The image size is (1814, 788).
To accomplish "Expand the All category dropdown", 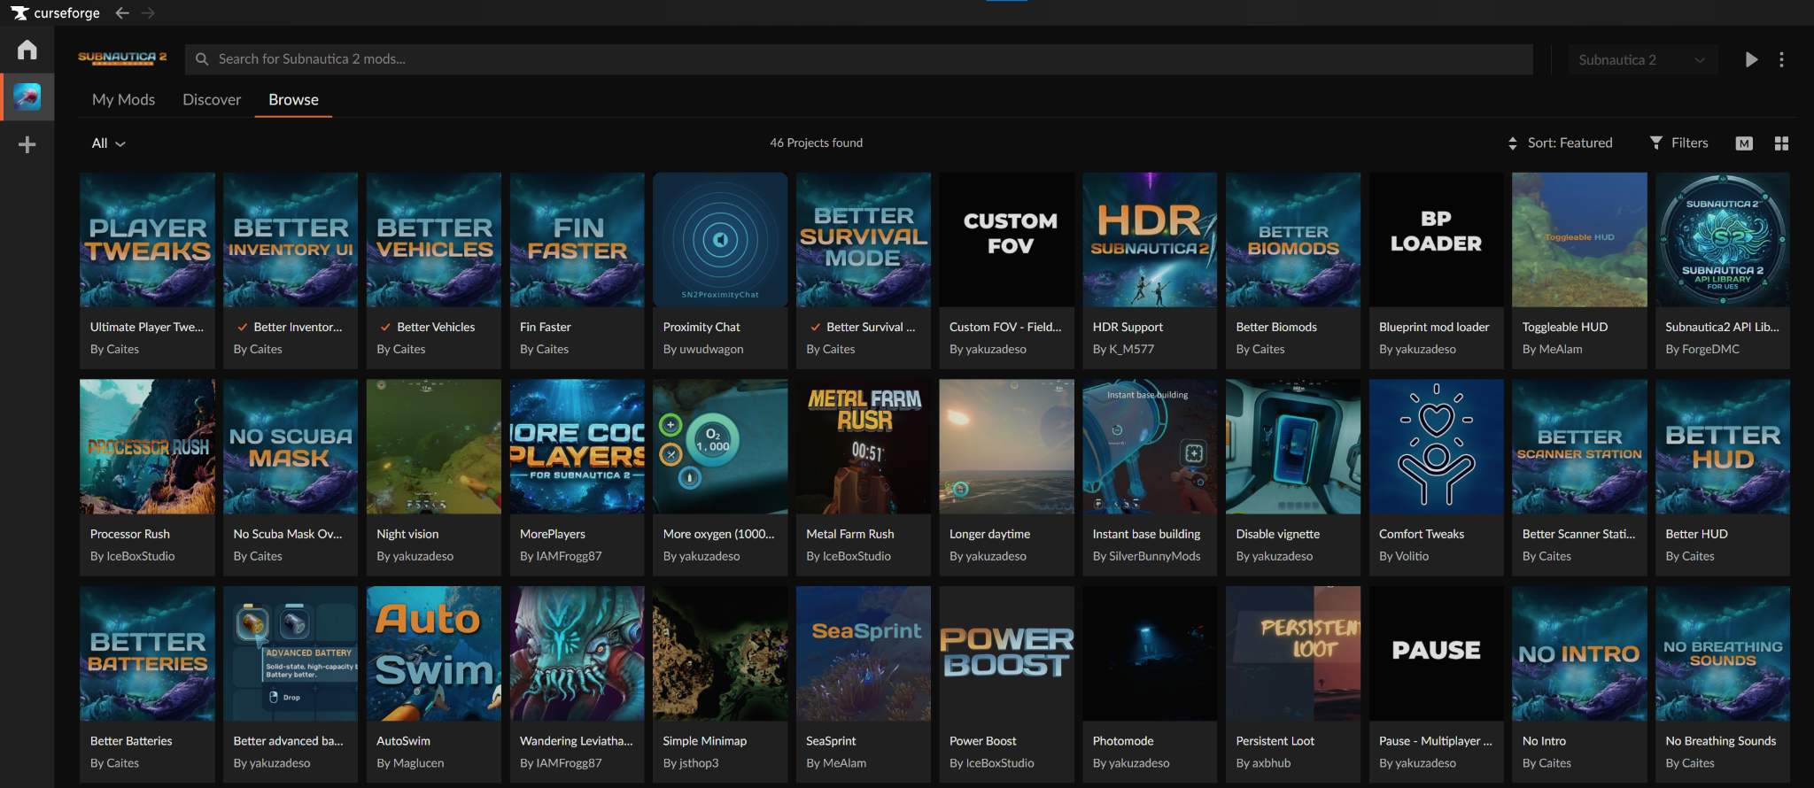I will (108, 143).
